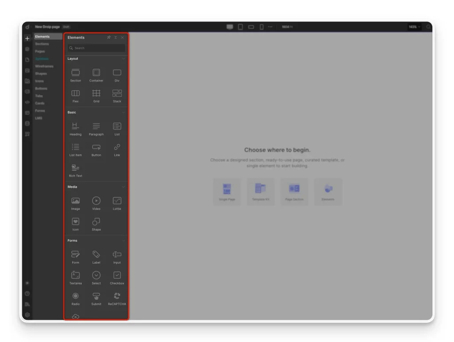Collapse the Basic group chevron
454x342 pixels.
(123, 112)
